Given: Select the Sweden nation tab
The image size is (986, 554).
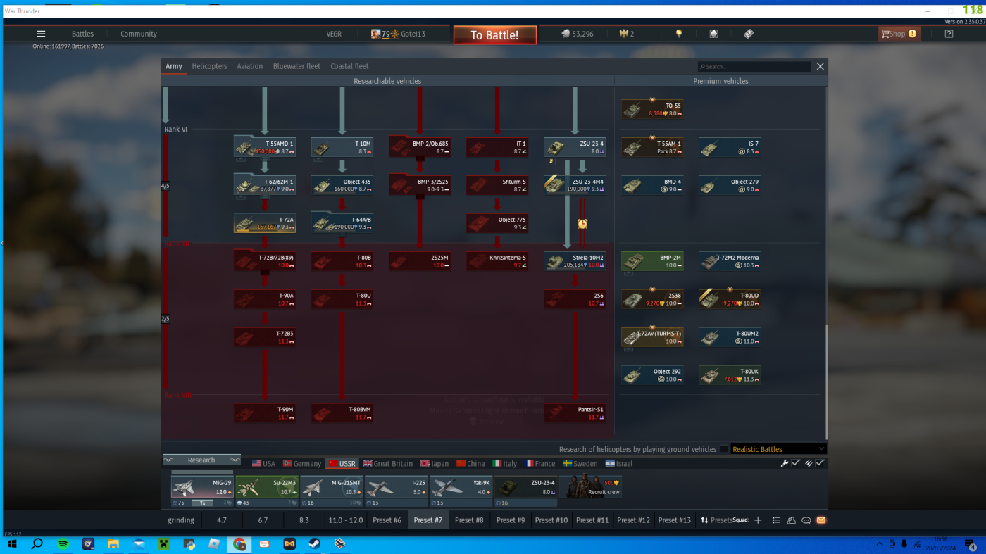Looking at the screenshot, I should click(x=580, y=464).
